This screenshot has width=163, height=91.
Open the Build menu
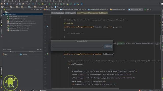[x=38, y=1]
